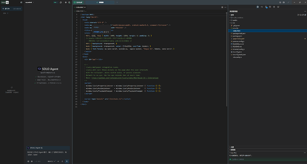Click the color swatch before #1e293b
Viewport: 307px width, 164px height.
[123, 46]
